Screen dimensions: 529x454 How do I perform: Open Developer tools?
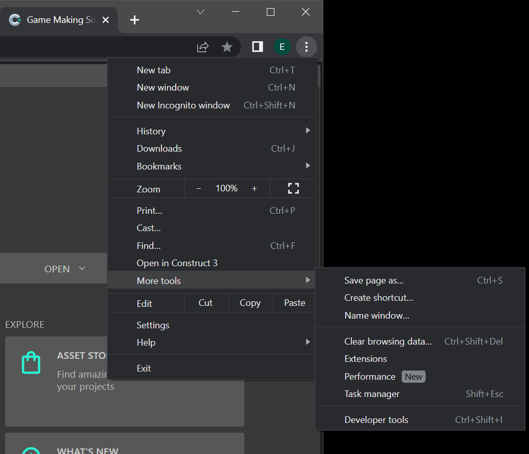(421, 420)
